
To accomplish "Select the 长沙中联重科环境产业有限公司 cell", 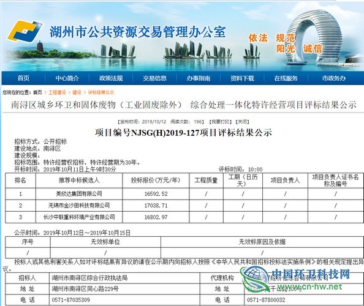I will point(79,217).
